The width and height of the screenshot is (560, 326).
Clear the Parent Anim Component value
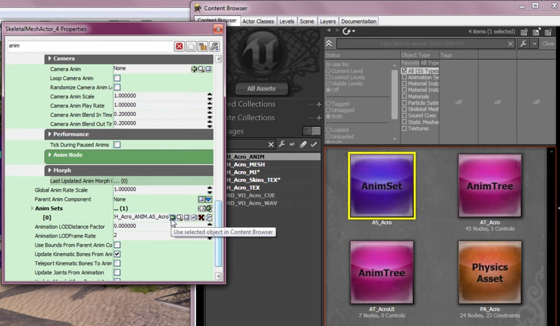click(201, 199)
